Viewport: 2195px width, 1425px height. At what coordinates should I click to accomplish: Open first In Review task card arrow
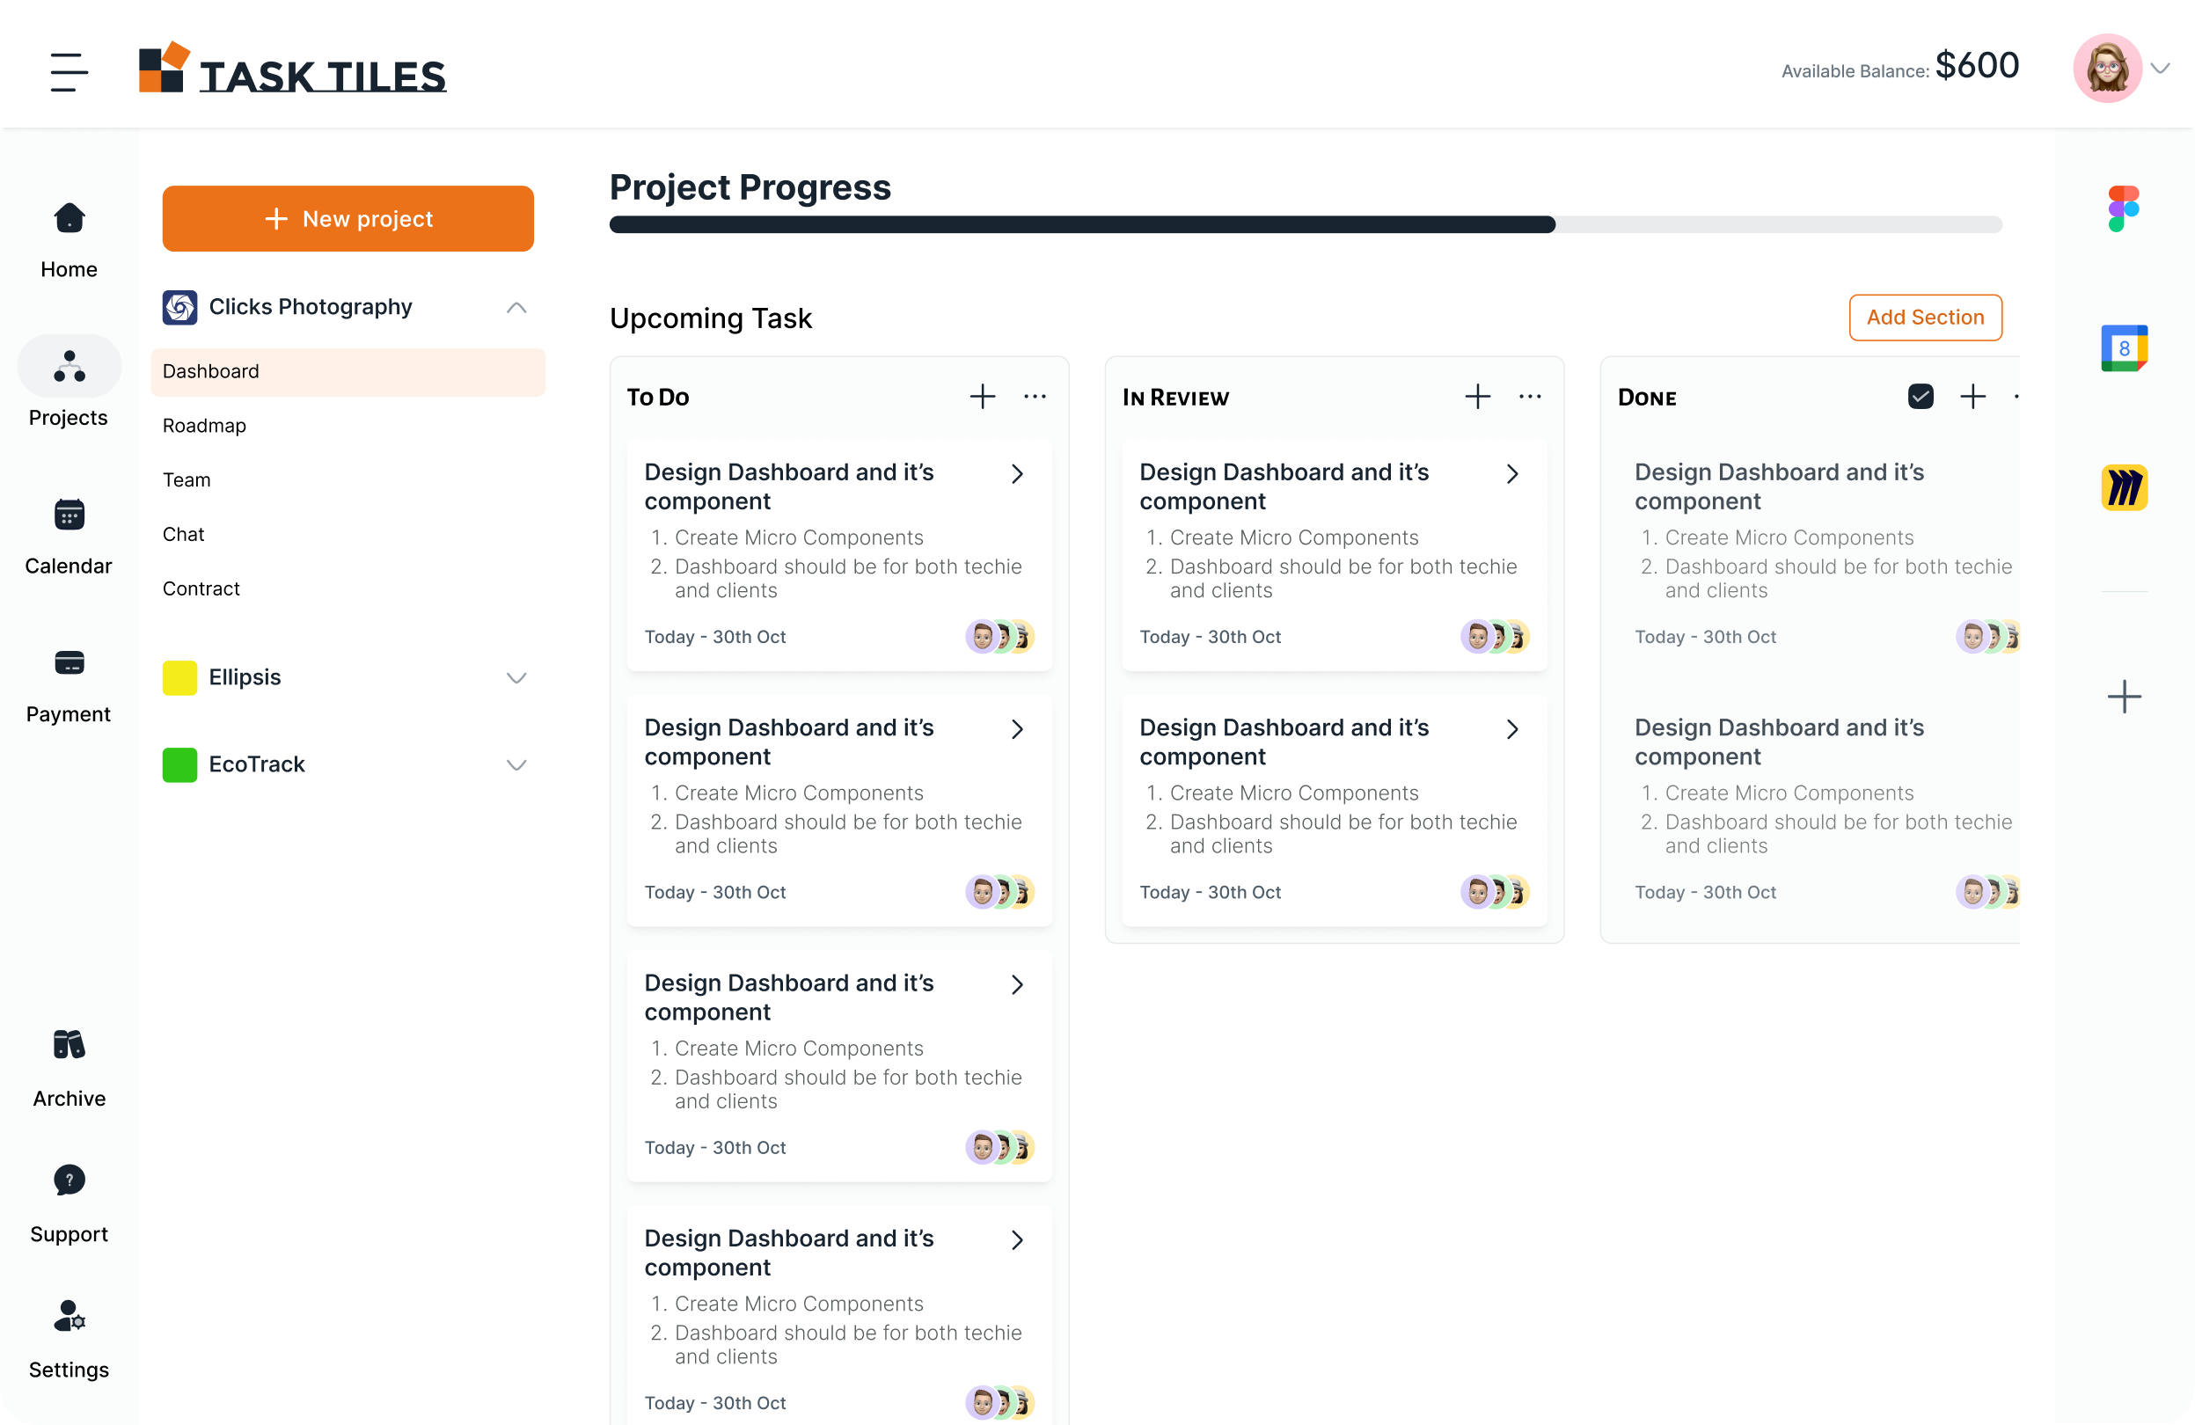(1512, 474)
